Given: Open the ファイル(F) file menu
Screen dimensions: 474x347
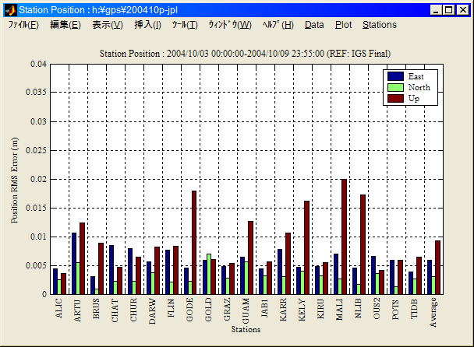Looking at the screenshot, I should [23, 25].
